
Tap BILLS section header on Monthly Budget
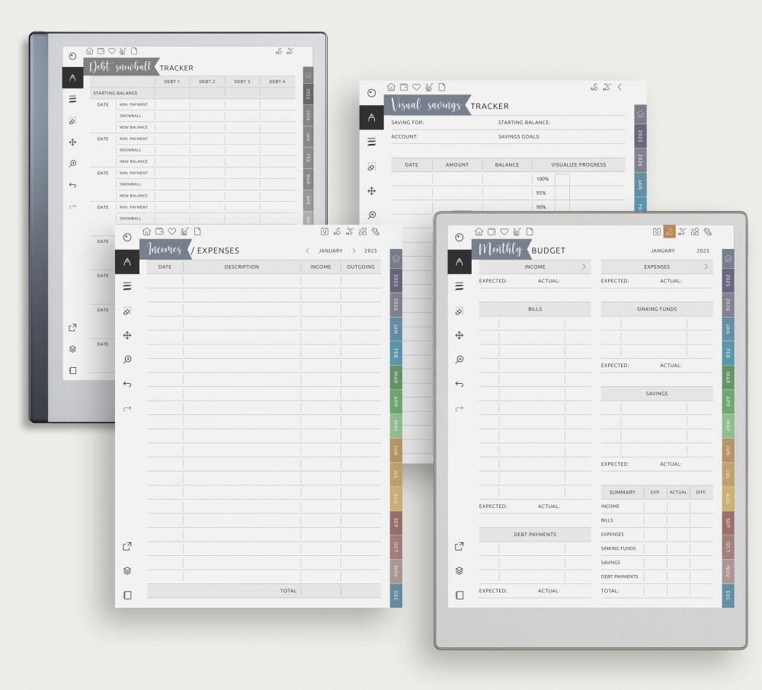click(535, 309)
